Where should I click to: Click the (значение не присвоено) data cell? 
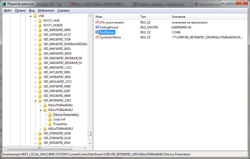pos(189,22)
